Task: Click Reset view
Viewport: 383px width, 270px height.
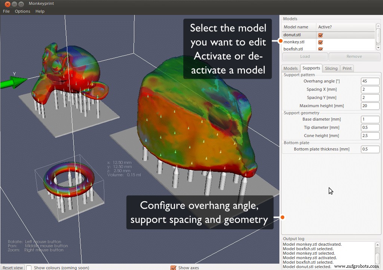Action: (13, 267)
